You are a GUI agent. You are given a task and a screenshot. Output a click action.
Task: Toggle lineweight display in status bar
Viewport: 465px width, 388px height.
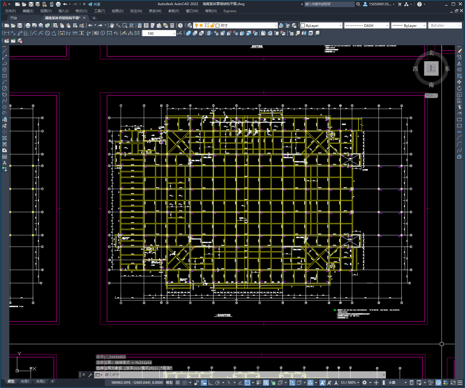259,383
